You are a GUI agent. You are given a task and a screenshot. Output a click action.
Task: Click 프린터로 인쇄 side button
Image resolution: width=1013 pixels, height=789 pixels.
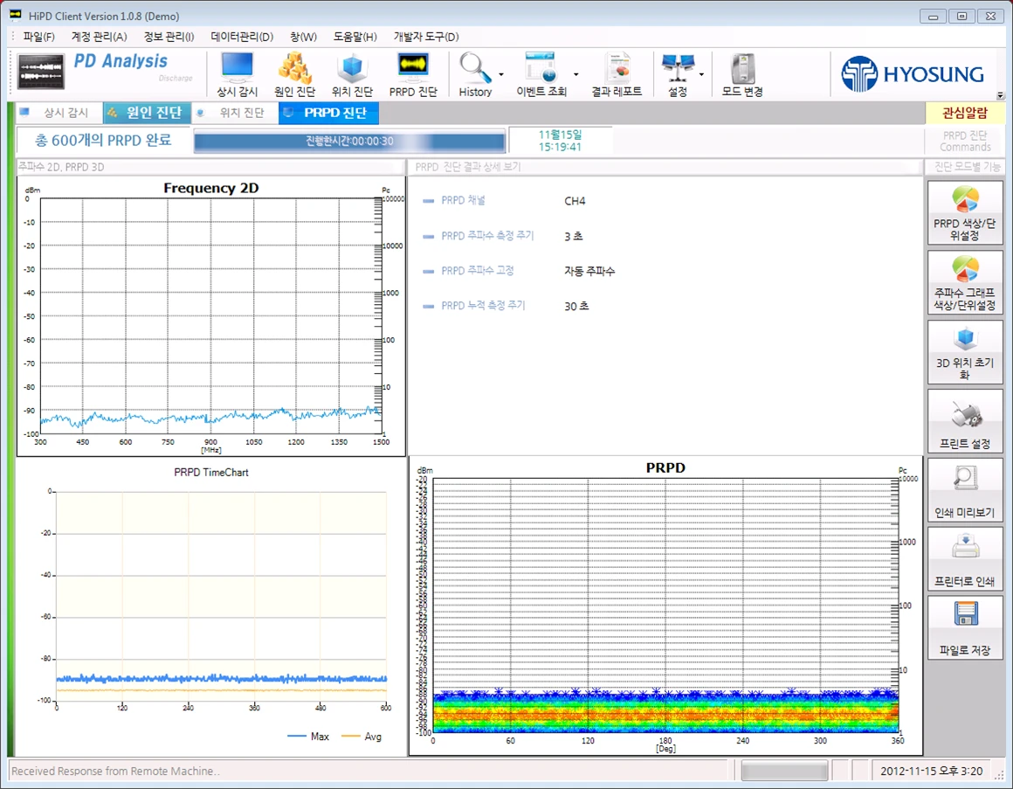click(x=965, y=559)
